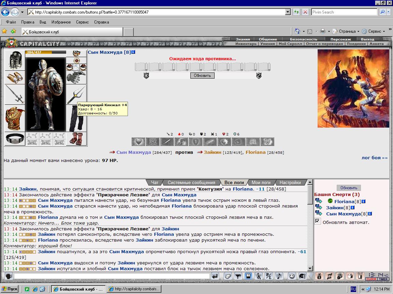Send private message to Floriana in list
This screenshot has width=393, height=294.
tap(319, 201)
